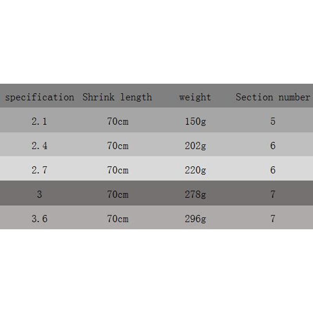Select the specification cell showing 3
Screen dimensions: 313x313
(x=39, y=194)
